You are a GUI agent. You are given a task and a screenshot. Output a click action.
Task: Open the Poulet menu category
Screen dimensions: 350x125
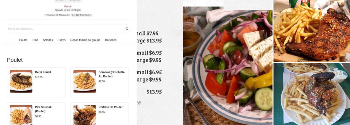[x=23, y=40]
